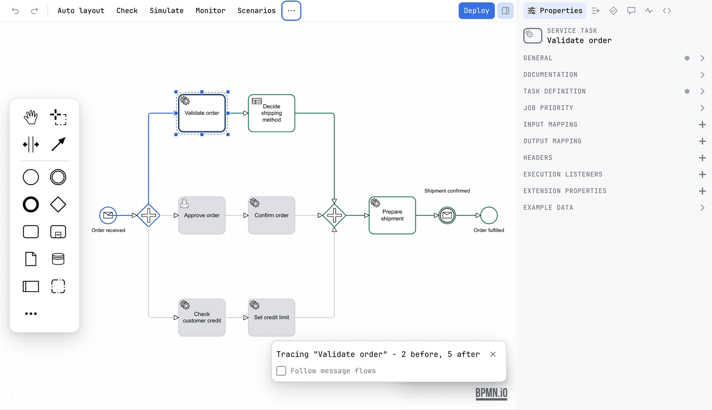Image resolution: width=712 pixels, height=410 pixels.
Task: Switch to the Properties tab
Action: (554, 11)
